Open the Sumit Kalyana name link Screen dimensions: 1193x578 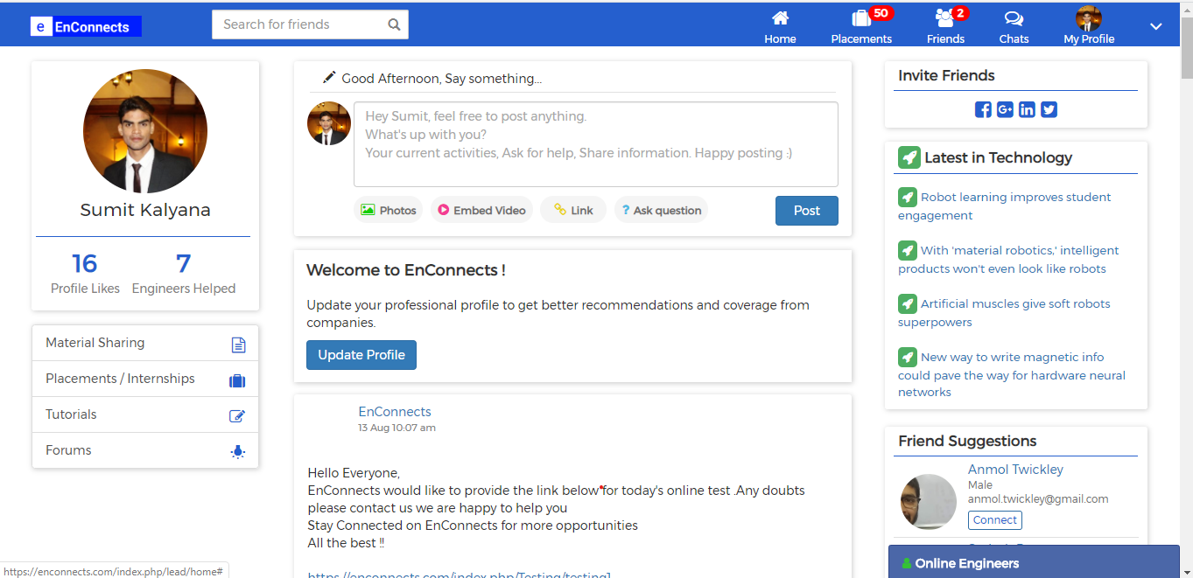pyautogui.click(x=145, y=210)
